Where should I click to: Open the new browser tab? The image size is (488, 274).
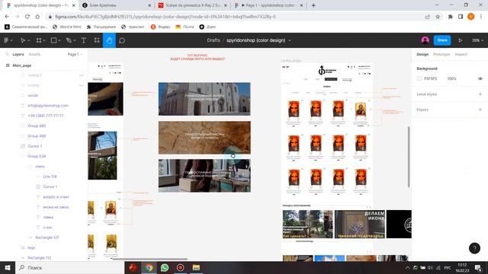(x=313, y=5)
